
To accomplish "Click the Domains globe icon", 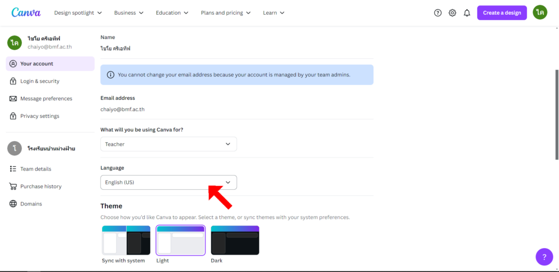I will (13, 204).
